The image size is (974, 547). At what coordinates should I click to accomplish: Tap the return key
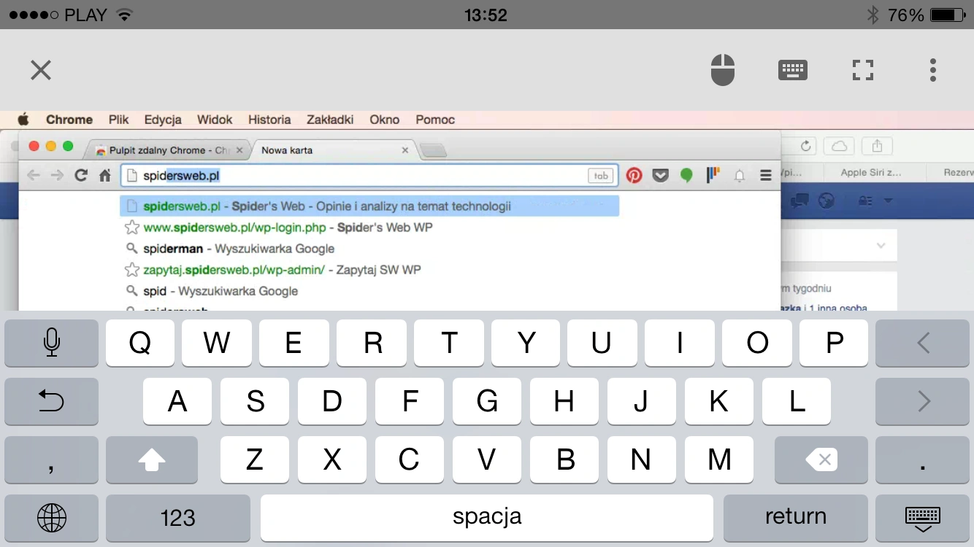click(796, 518)
